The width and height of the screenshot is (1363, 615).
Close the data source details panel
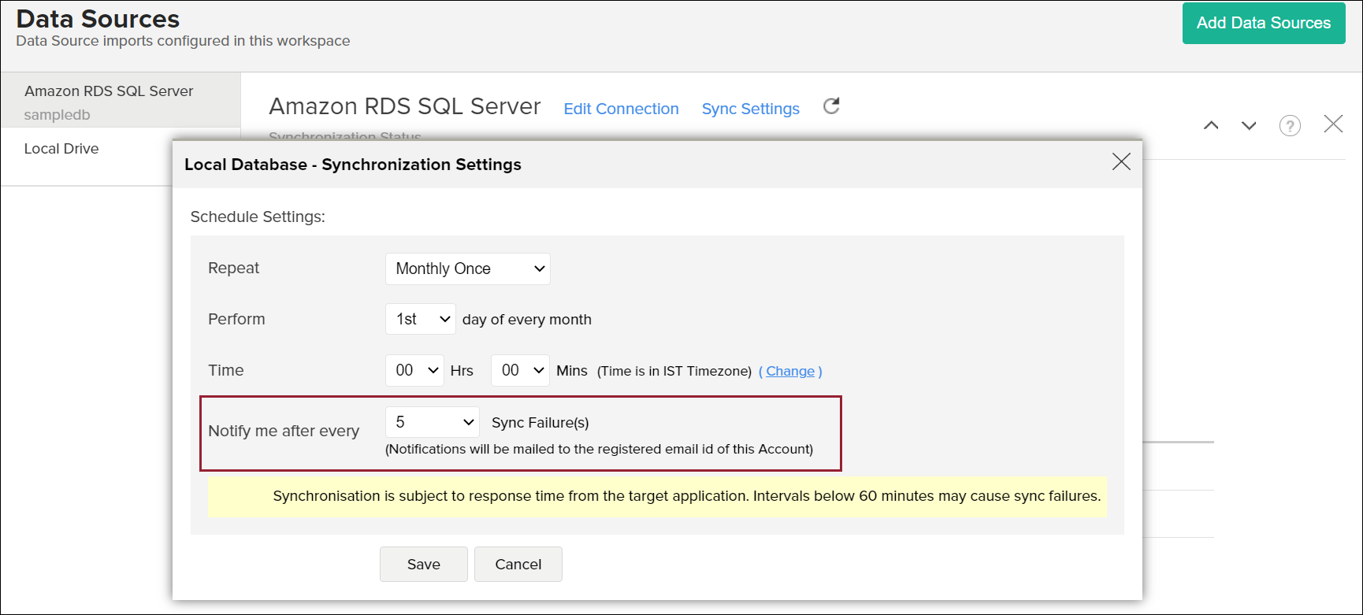tap(1333, 124)
